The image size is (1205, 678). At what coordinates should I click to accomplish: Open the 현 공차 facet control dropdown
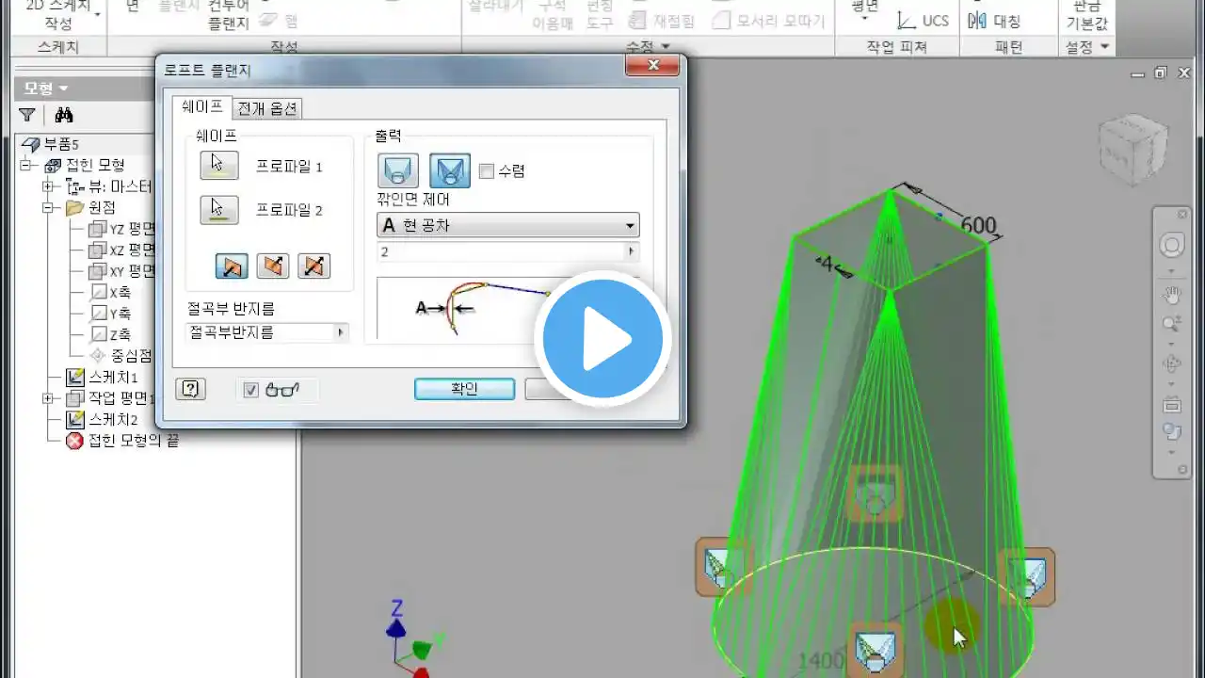coord(630,225)
